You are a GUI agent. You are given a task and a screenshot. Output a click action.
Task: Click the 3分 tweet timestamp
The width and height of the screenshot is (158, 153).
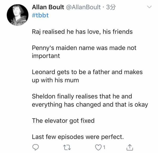(x=111, y=7)
